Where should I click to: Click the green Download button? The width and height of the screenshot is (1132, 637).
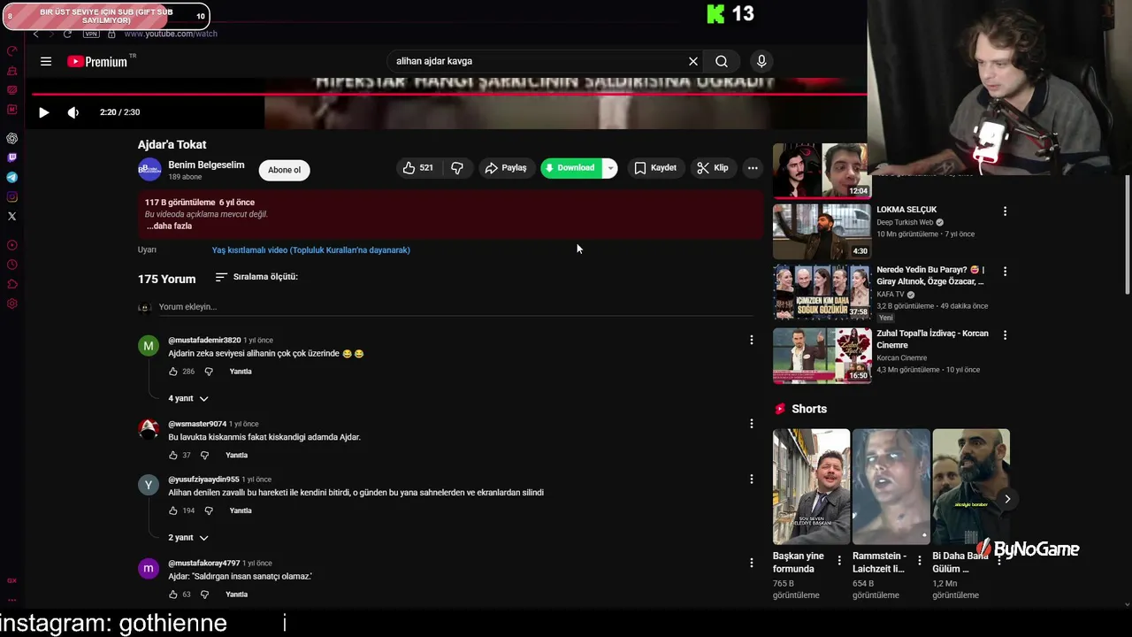pos(571,168)
